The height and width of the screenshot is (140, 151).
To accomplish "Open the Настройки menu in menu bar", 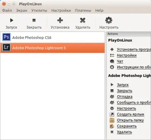I will point(61,10).
